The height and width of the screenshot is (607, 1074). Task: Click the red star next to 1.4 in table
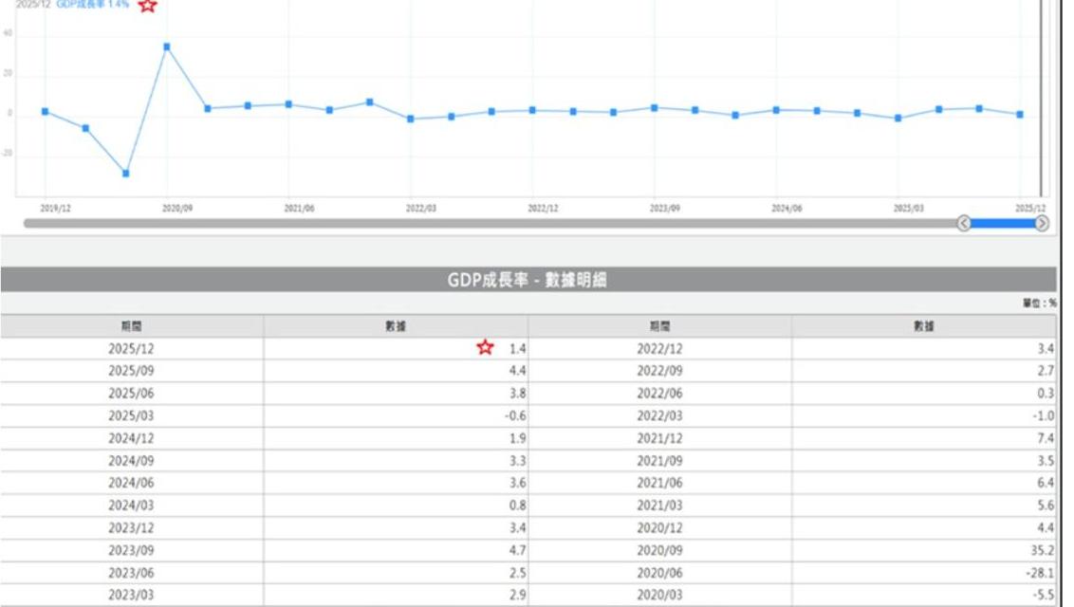[x=485, y=348]
